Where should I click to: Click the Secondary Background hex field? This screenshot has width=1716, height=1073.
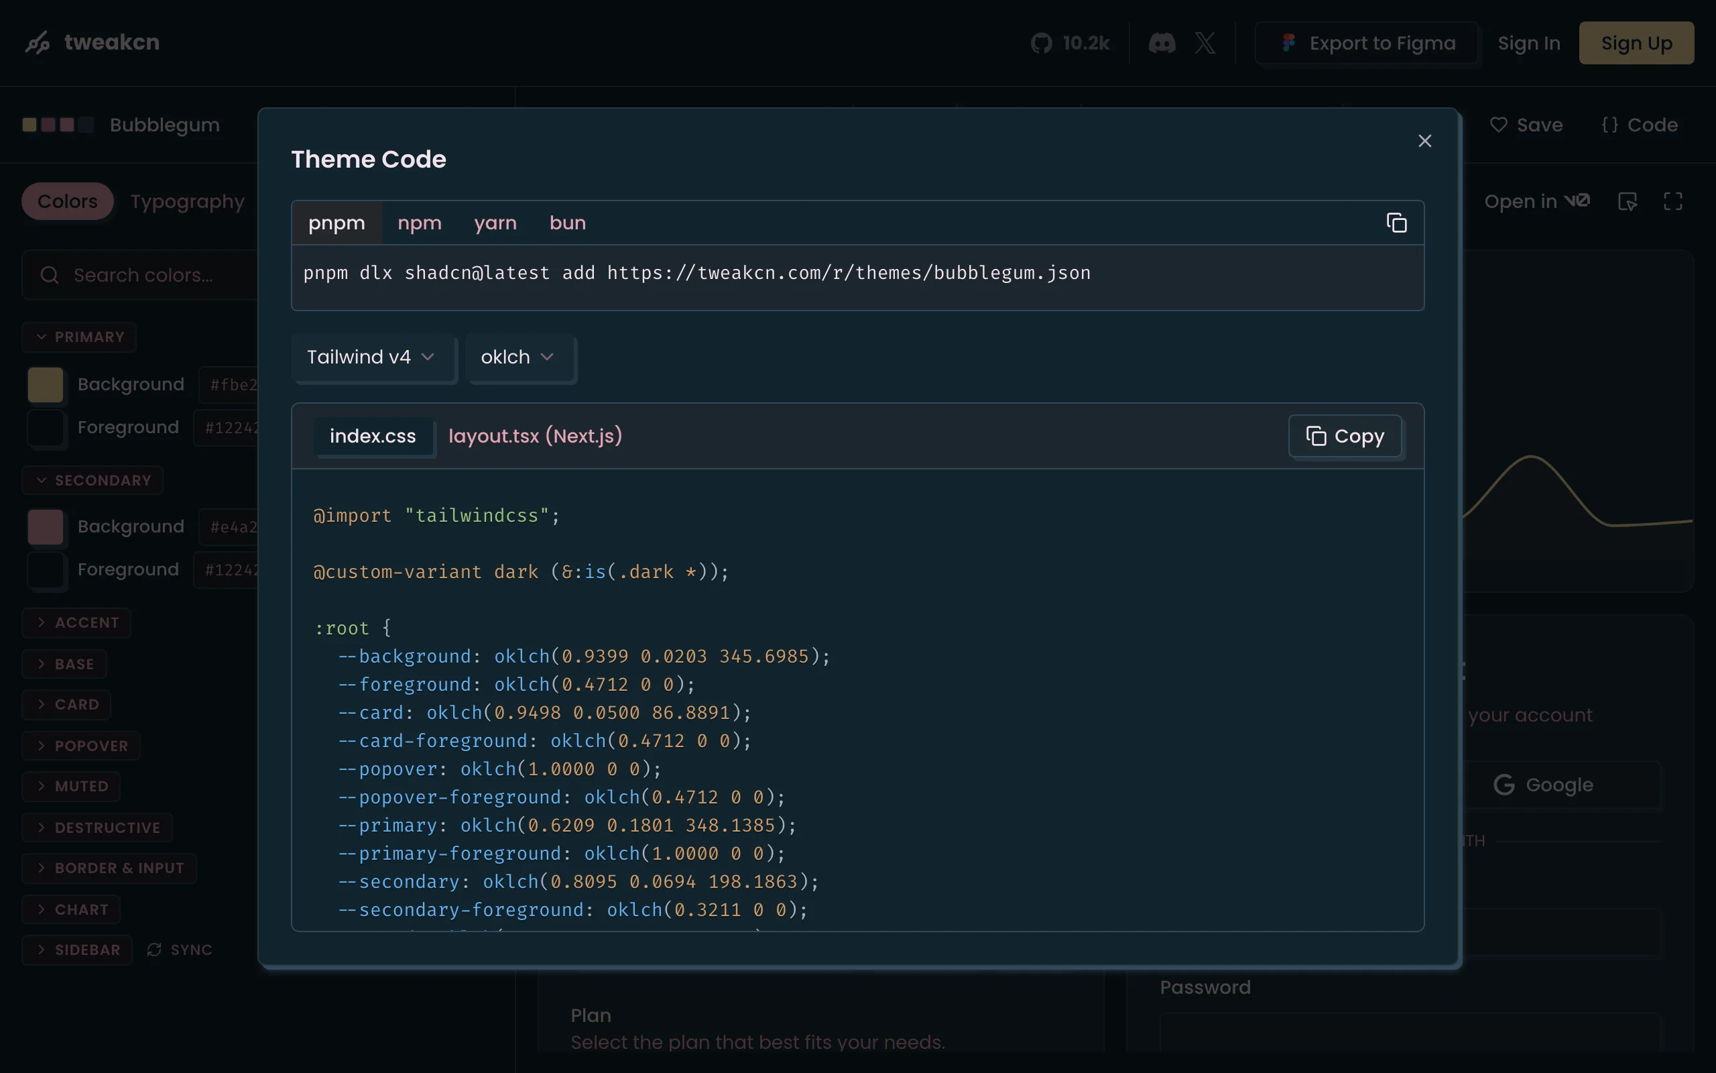(x=229, y=527)
